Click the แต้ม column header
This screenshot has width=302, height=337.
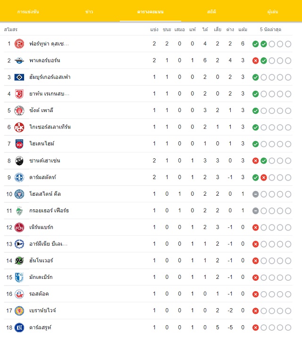(243, 29)
